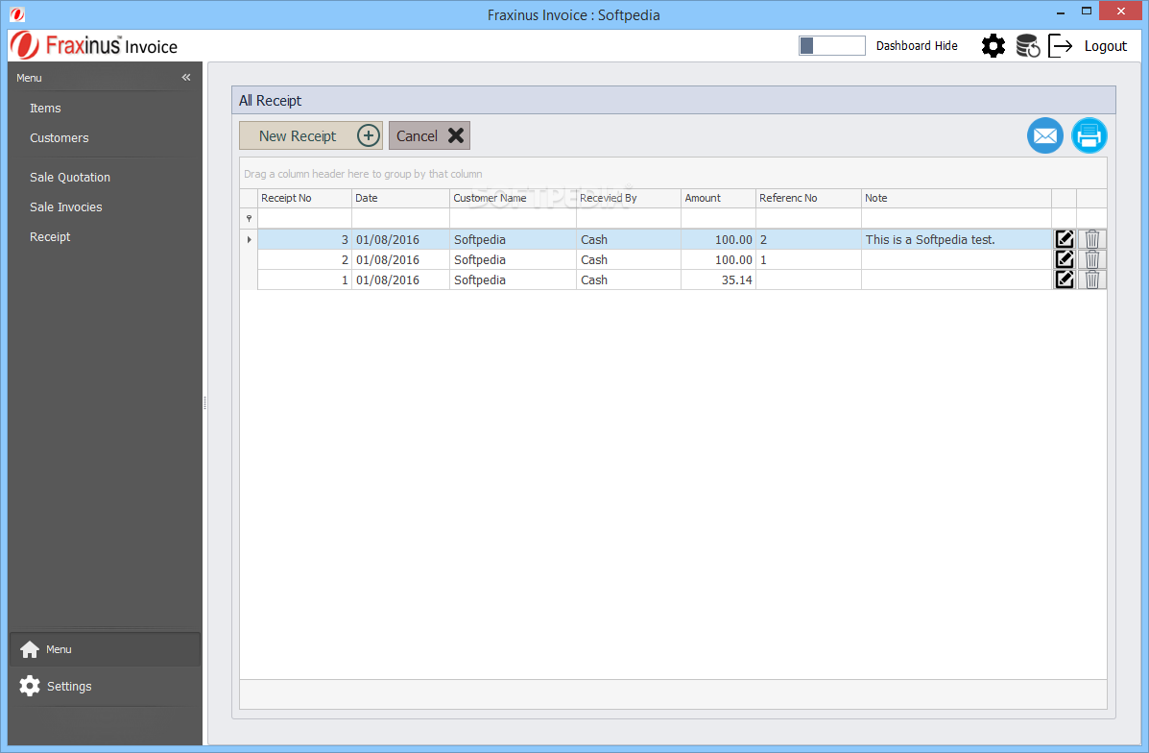Click the New Receipt button
Screen dimensions: 1149x753
tap(311, 135)
